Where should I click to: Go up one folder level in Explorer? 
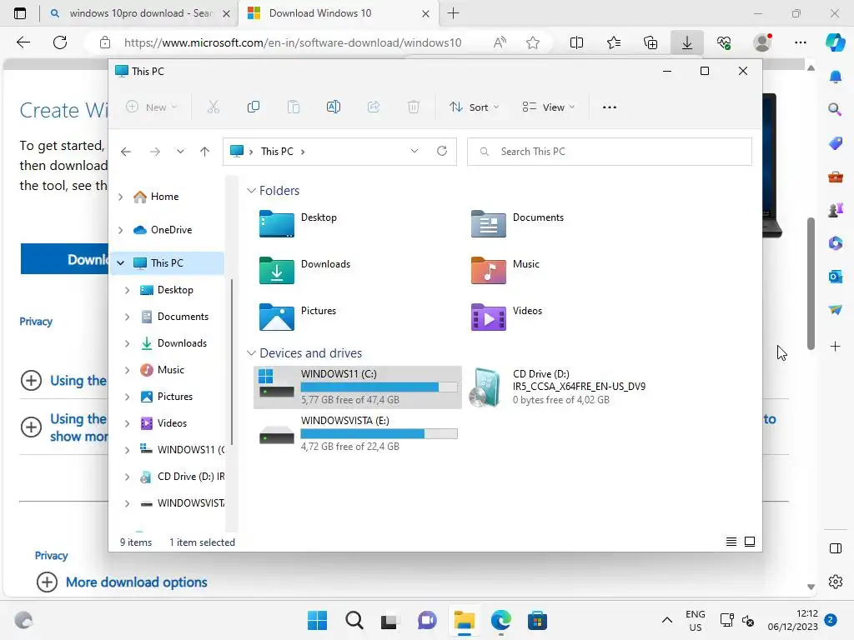(x=205, y=152)
